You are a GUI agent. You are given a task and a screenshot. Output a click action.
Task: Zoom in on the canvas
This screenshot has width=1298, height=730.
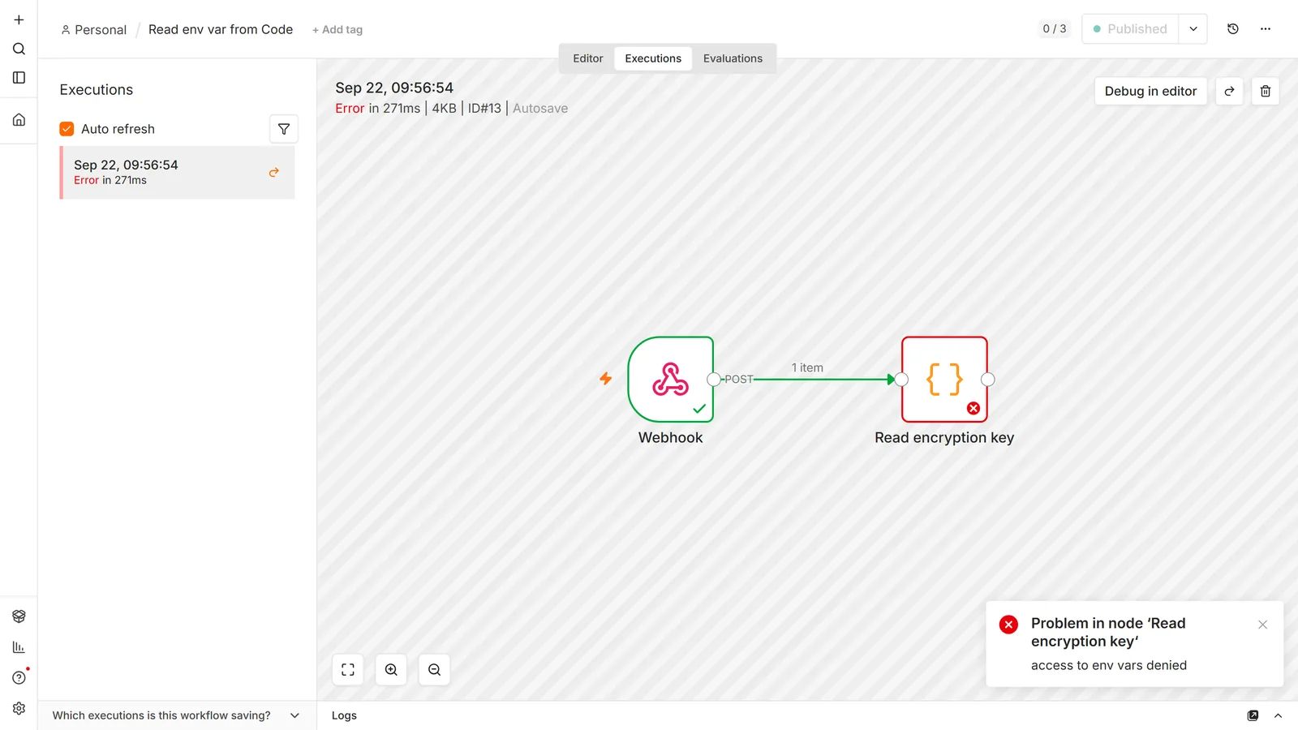[x=391, y=670]
